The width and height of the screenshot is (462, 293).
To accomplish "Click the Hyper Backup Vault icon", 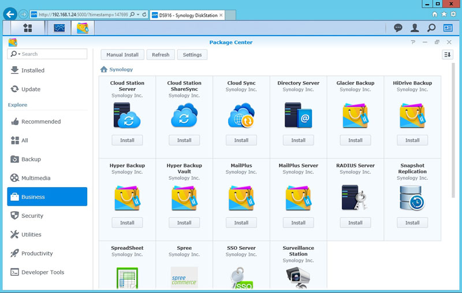I will pos(184,198).
